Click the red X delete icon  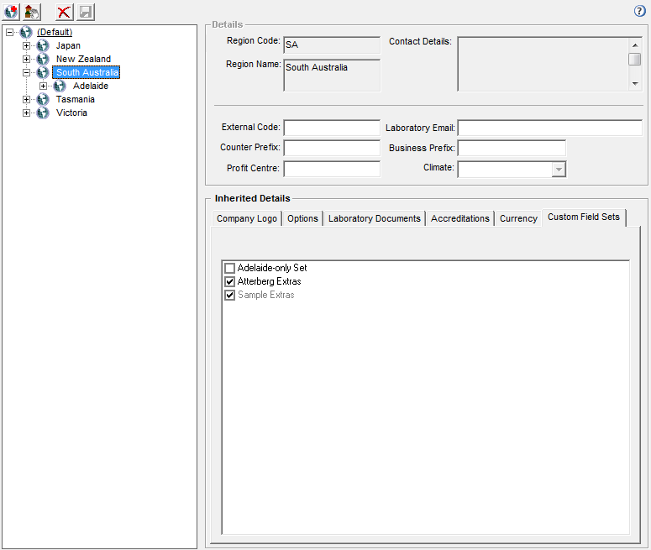(x=65, y=12)
